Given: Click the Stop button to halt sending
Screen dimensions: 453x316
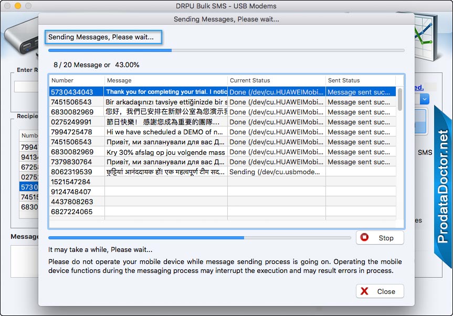Looking at the screenshot, I should (380, 238).
